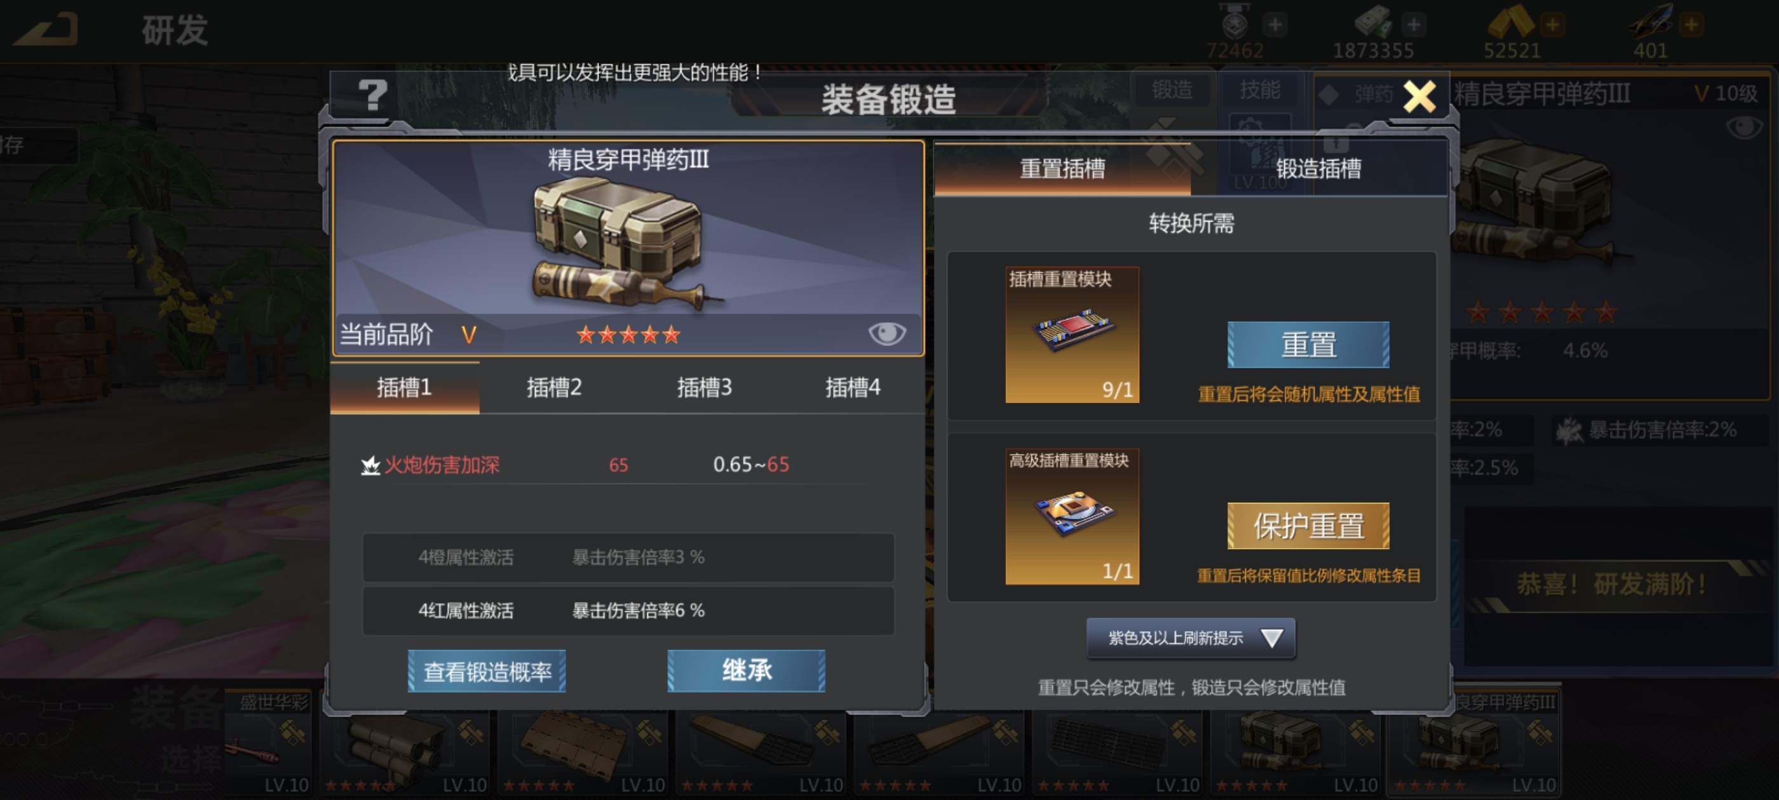The height and width of the screenshot is (800, 1779).
Task: Click the dropdown triangle arrow of 刷新提示
Action: point(1271,638)
